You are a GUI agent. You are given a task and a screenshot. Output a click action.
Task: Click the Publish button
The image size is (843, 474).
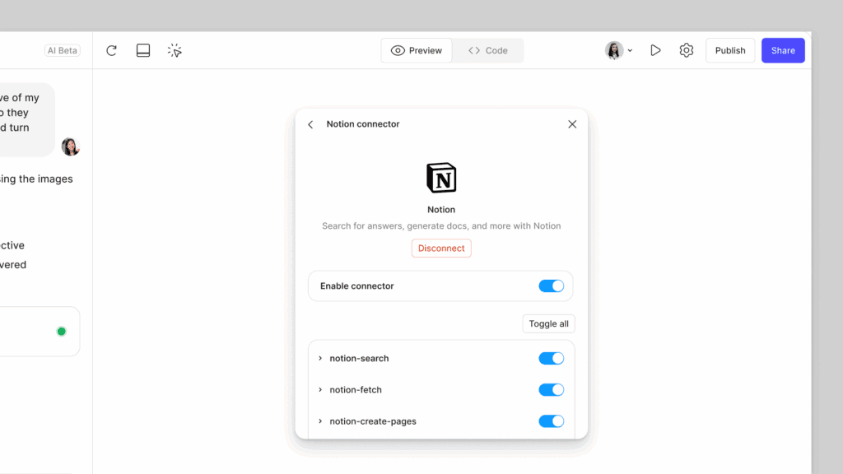(729, 50)
